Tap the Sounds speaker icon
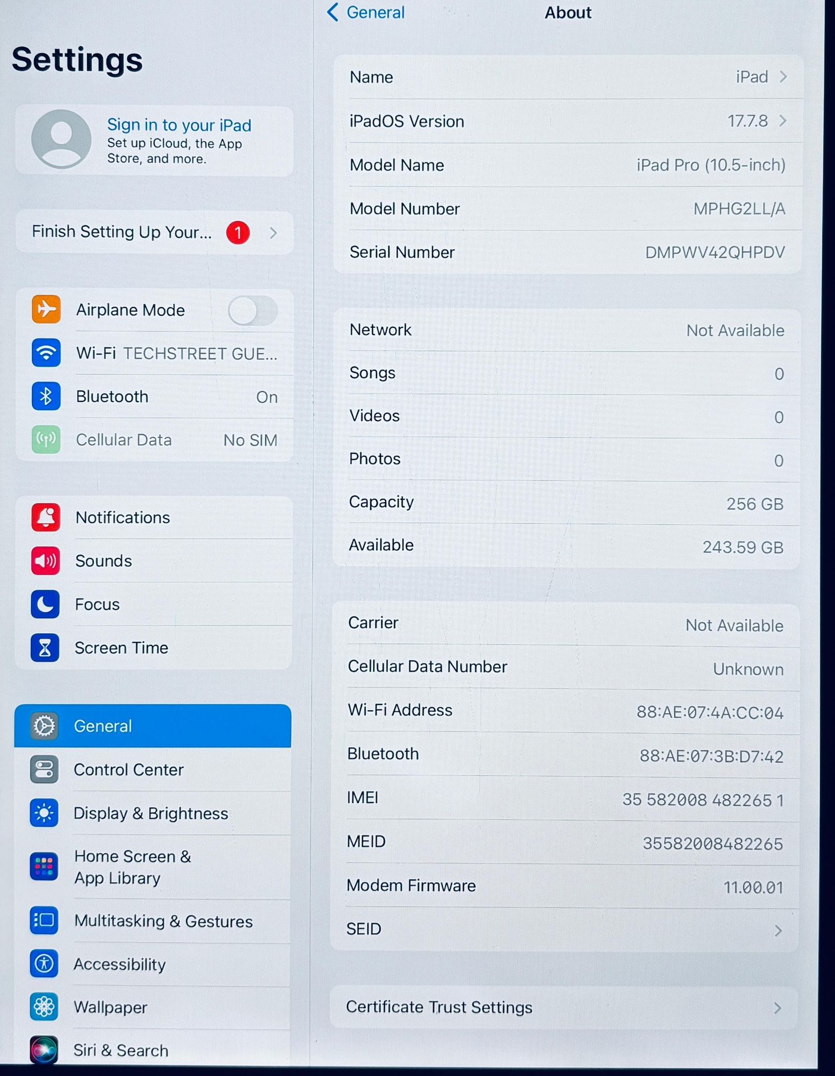 pos(45,560)
